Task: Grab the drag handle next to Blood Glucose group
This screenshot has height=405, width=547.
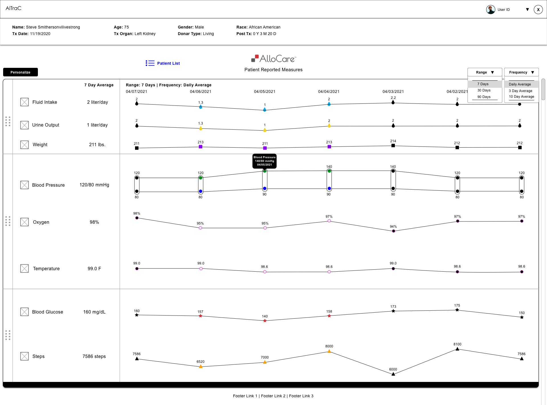Action: (x=8, y=336)
